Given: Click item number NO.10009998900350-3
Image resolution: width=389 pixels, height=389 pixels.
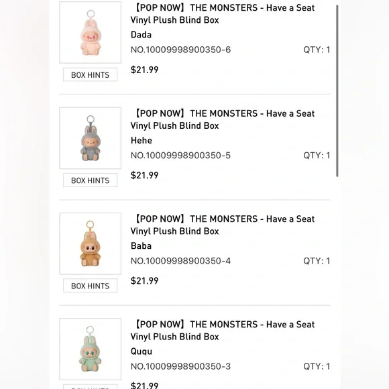Looking at the screenshot, I should (180, 366).
